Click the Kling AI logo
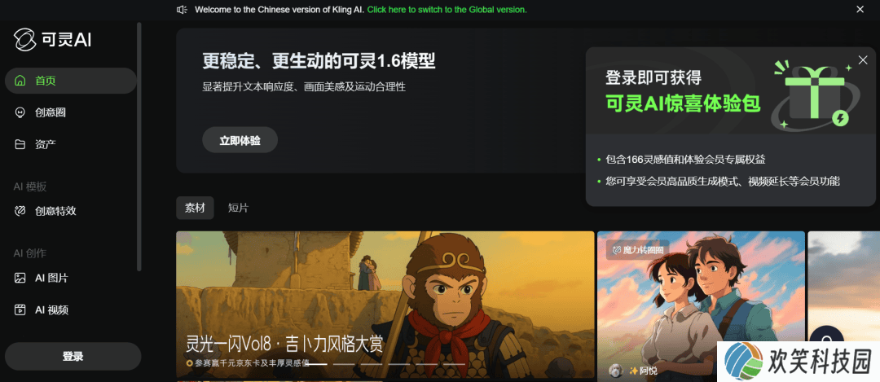 click(x=52, y=39)
